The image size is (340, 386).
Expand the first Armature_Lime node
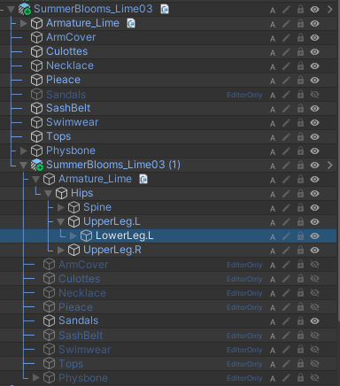pyautogui.click(x=24, y=23)
